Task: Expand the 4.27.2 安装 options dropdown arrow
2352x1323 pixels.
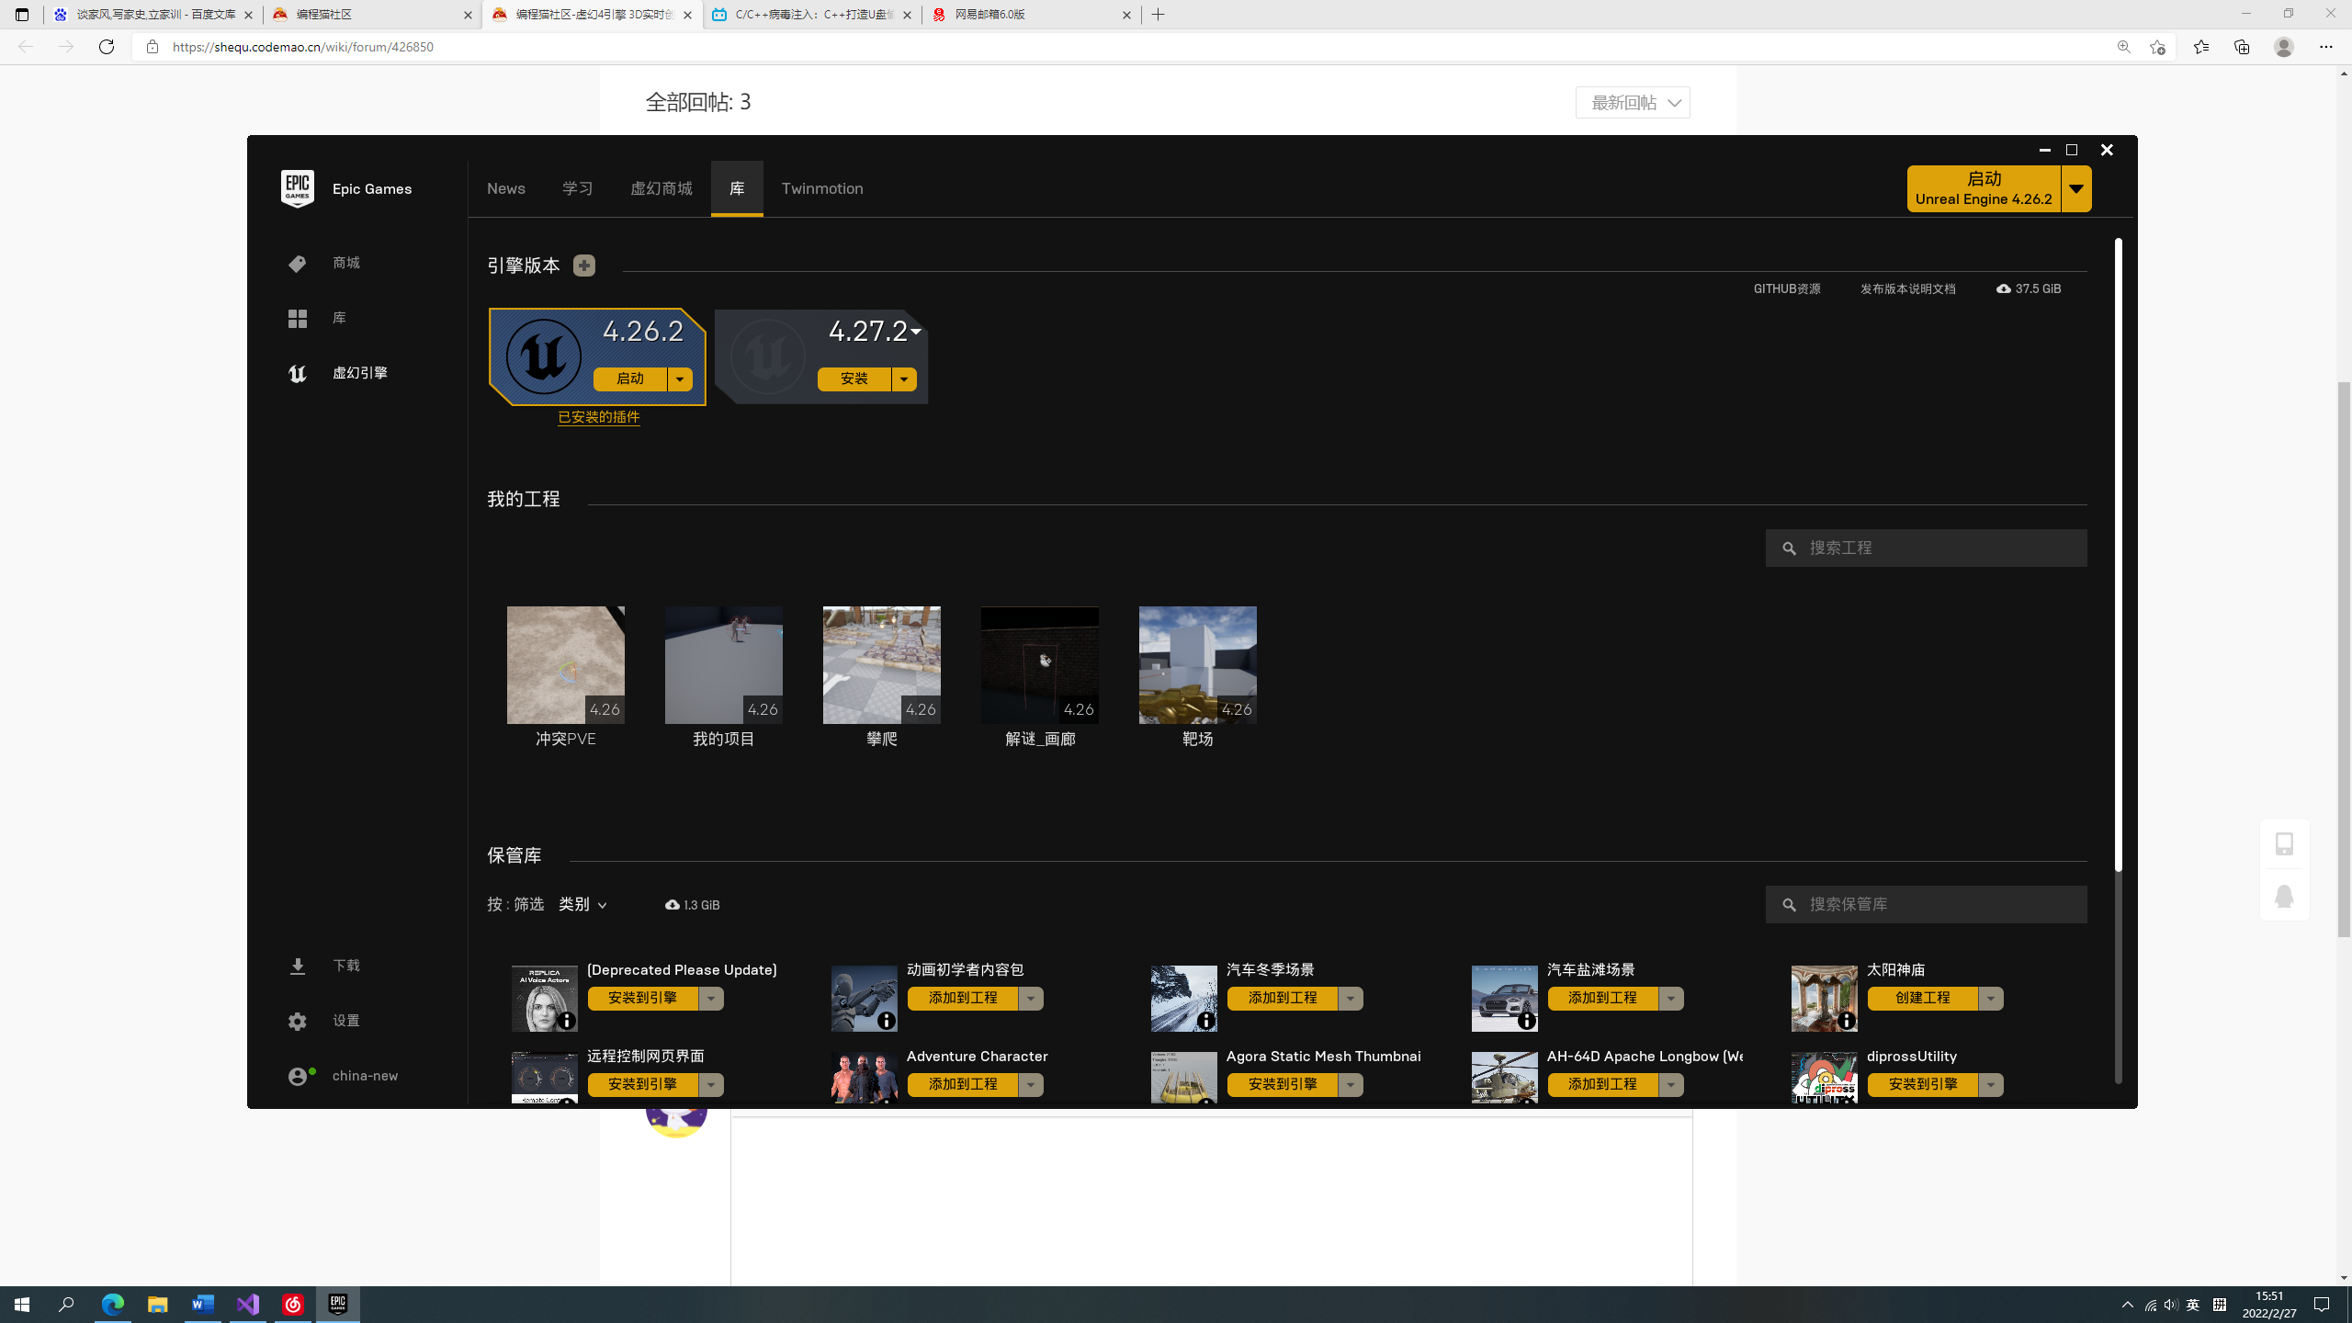Action: [904, 379]
